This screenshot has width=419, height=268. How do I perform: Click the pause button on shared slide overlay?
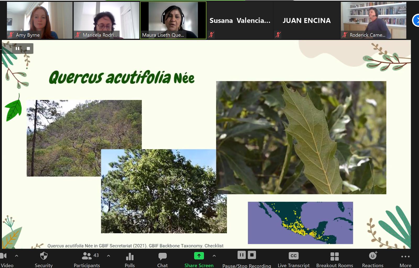(18, 49)
